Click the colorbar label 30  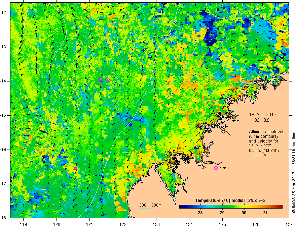pyautogui.click(x=244, y=213)
